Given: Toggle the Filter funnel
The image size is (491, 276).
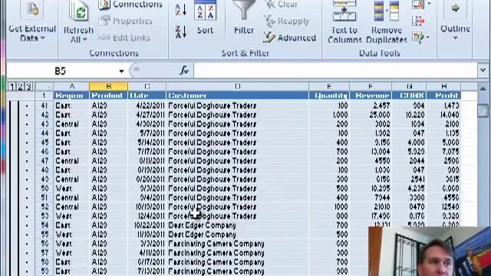Looking at the screenshot, I should pos(244,18).
